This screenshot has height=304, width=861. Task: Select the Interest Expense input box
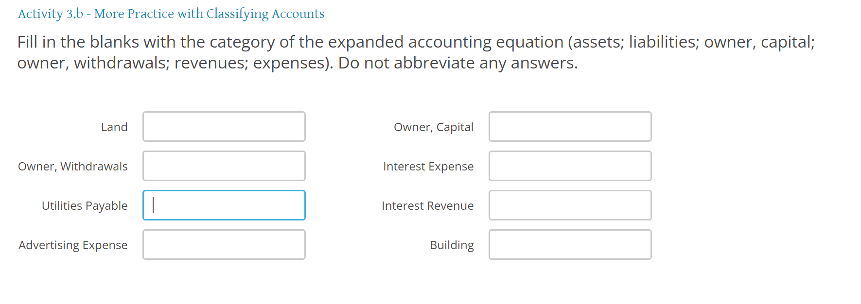(570, 166)
